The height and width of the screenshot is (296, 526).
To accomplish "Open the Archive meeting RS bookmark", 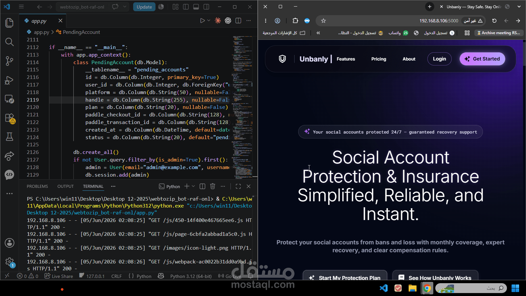I will point(499,33).
